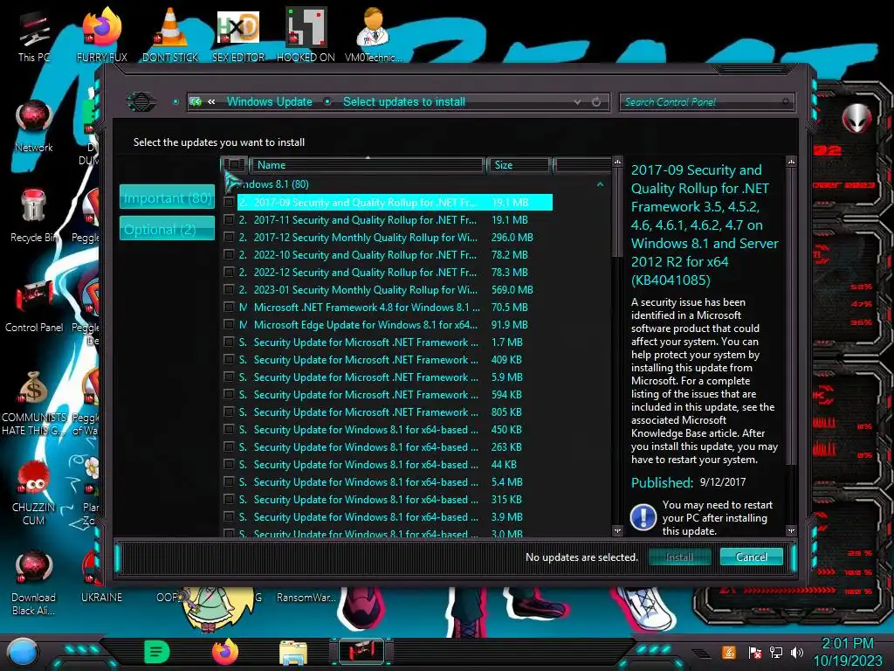Open the VMOTechnic desktop icon
Viewport: 894px width, 671px height.
(x=374, y=35)
